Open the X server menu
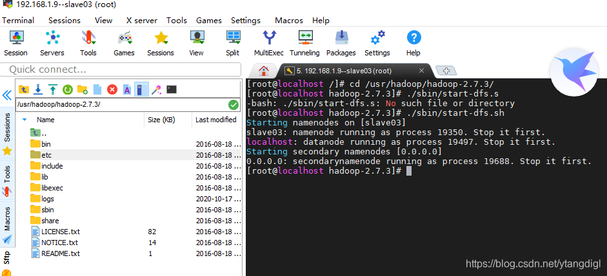 coord(142,21)
